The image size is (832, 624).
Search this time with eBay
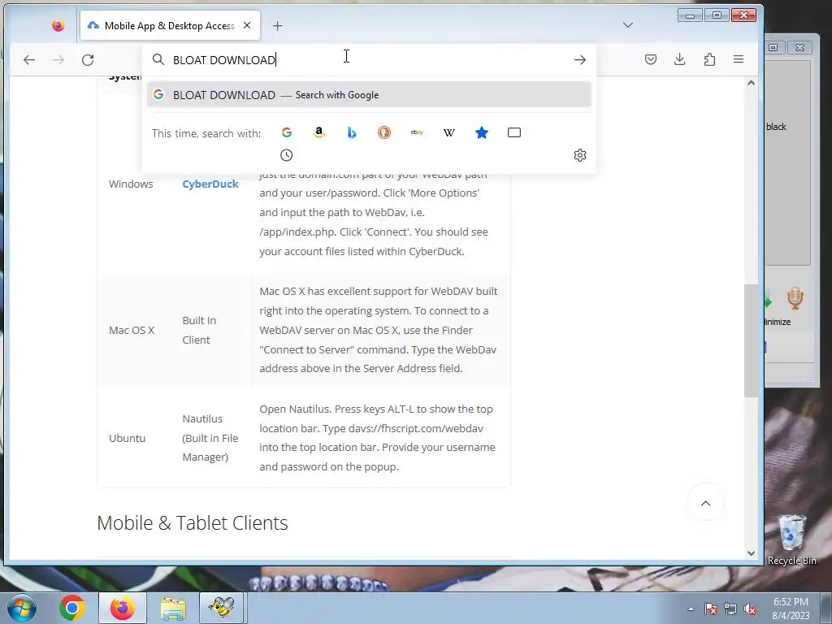(x=417, y=132)
